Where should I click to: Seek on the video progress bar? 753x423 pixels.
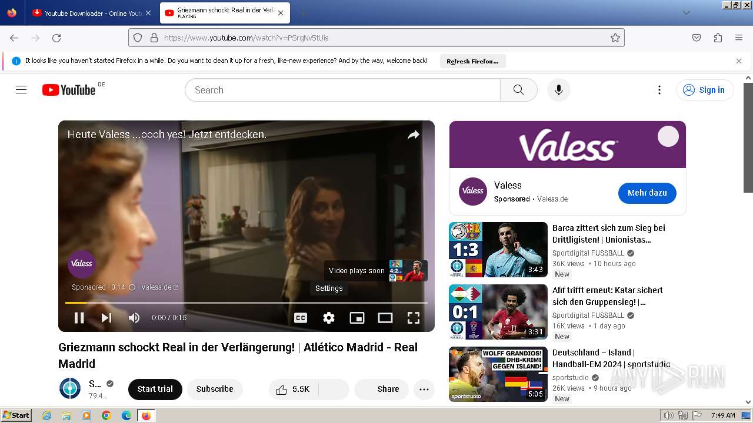pyautogui.click(x=246, y=303)
